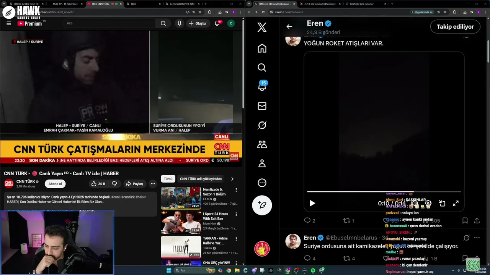The image size is (490, 275).
Task: Open right browser tab search dropdown
Action: [249, 4]
